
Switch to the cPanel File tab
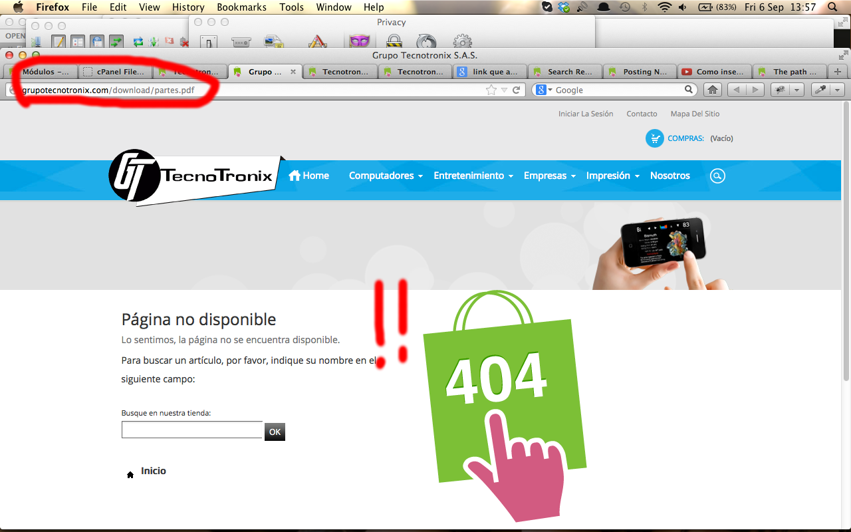click(x=115, y=72)
